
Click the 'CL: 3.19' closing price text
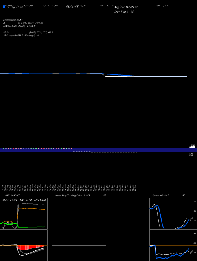click(x=72, y=7)
